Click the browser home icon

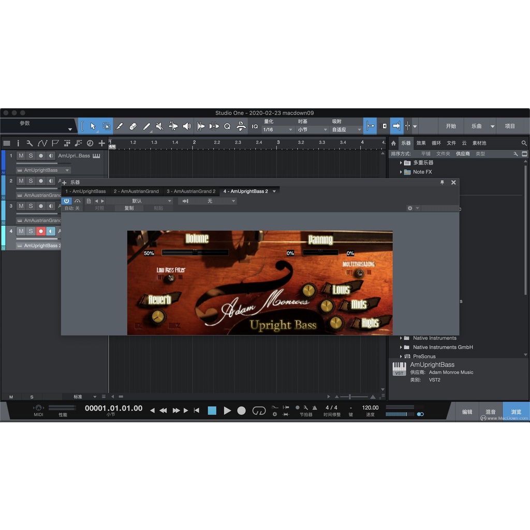[x=393, y=143]
